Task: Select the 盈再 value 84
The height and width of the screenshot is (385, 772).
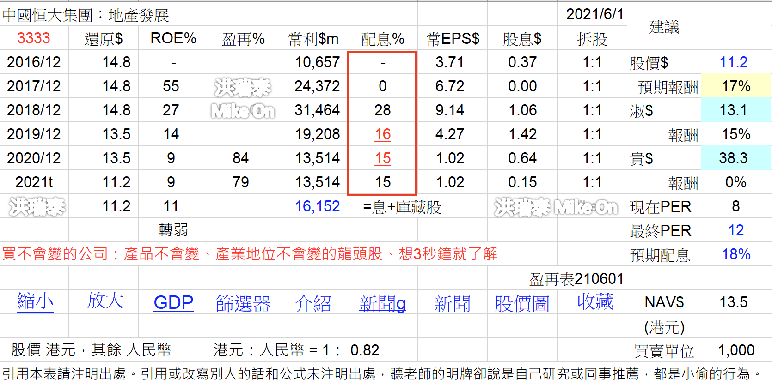Action: [241, 158]
